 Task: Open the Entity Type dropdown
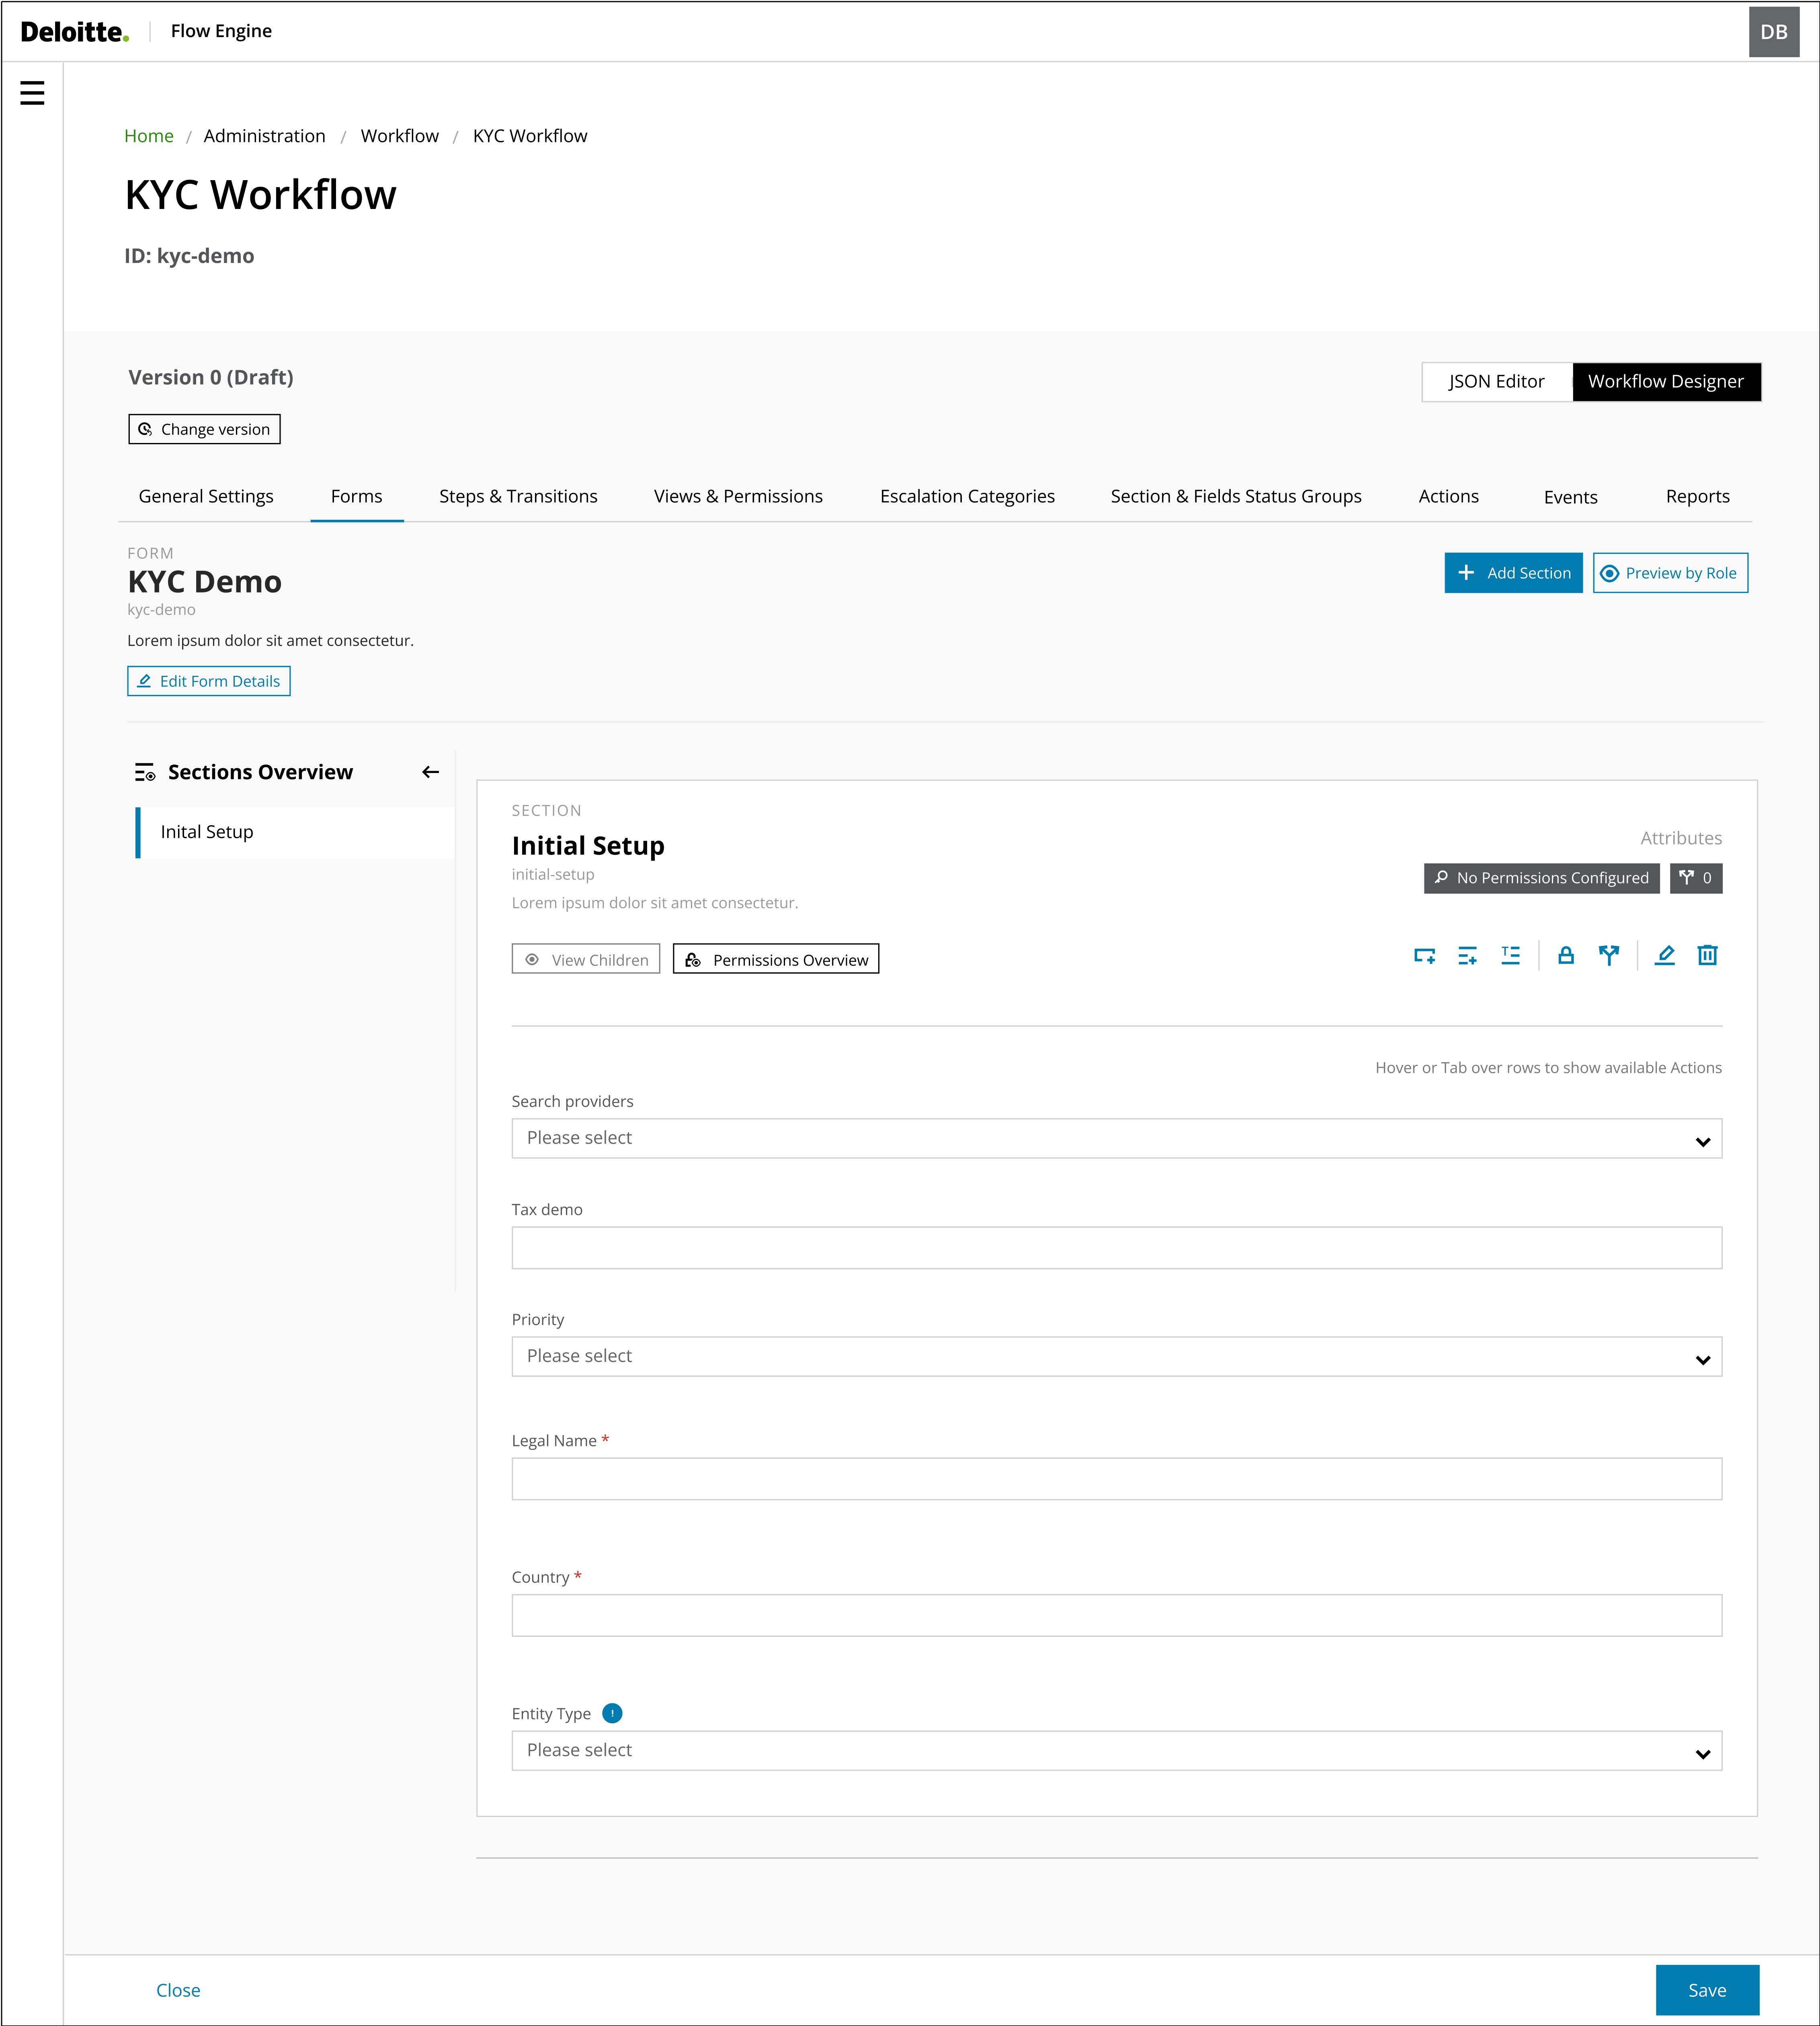pyautogui.click(x=1116, y=1750)
